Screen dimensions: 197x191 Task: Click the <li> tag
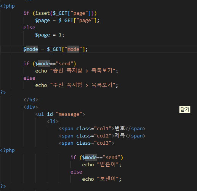pyautogui.click(x=53, y=122)
